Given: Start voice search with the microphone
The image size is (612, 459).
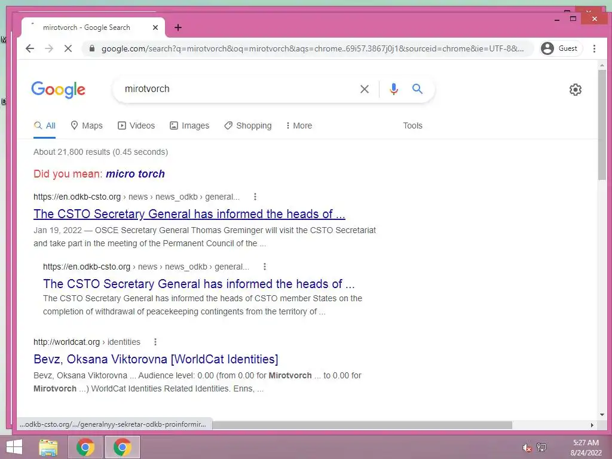Looking at the screenshot, I should click(394, 89).
